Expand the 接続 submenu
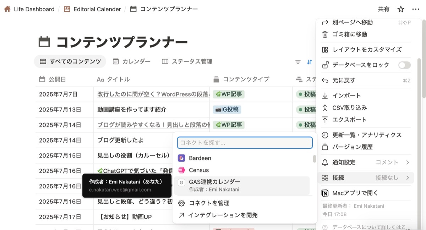426x230 pixels. [x=366, y=177]
